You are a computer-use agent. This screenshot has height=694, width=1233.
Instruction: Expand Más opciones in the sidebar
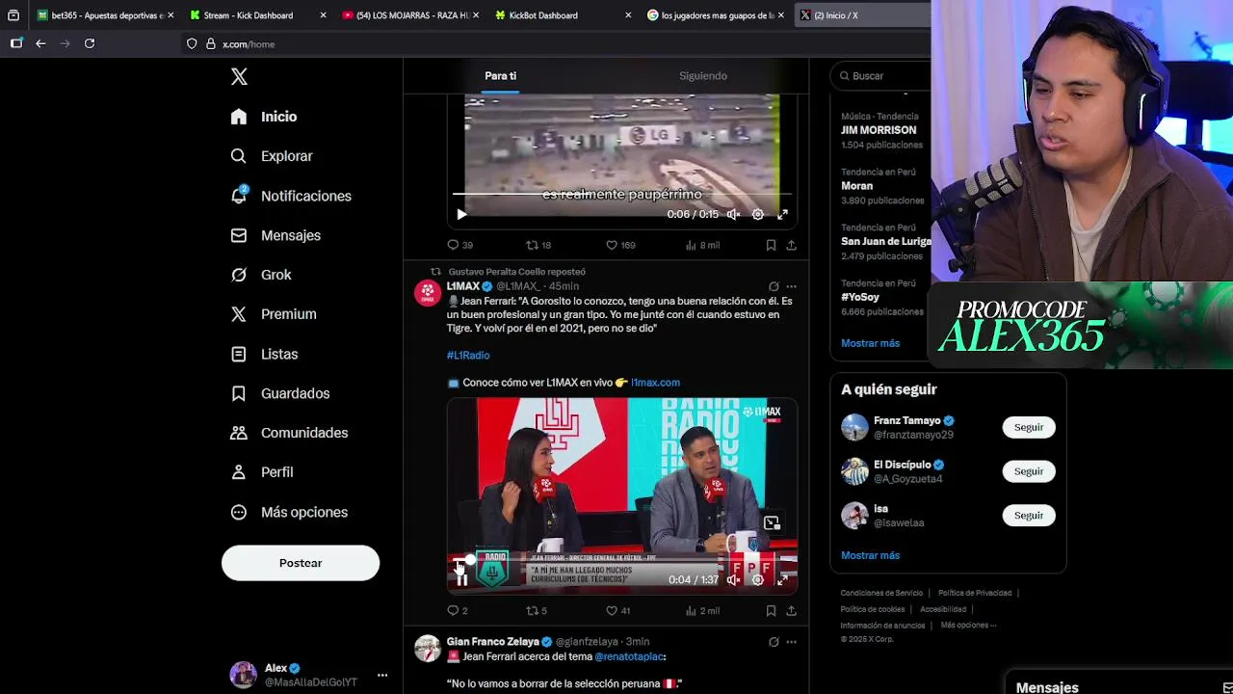click(x=289, y=512)
